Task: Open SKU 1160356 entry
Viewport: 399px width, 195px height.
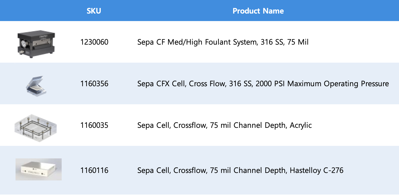Action: [x=94, y=84]
